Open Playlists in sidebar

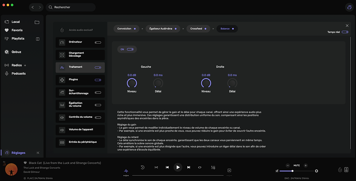coord(18,39)
